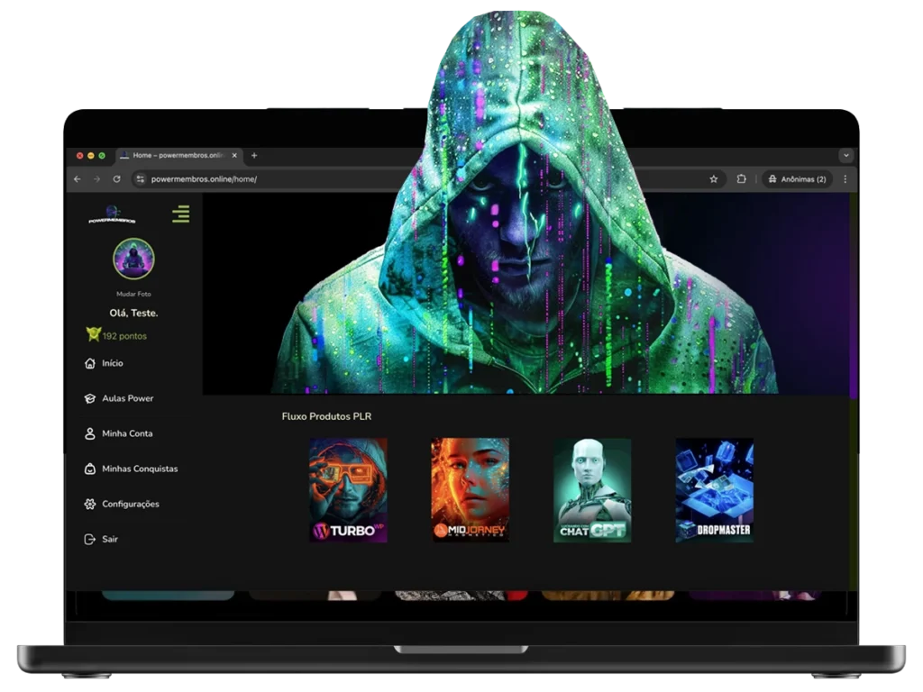Open the browser extensions puzzle icon
This screenshot has height=692, width=923.
point(741,179)
